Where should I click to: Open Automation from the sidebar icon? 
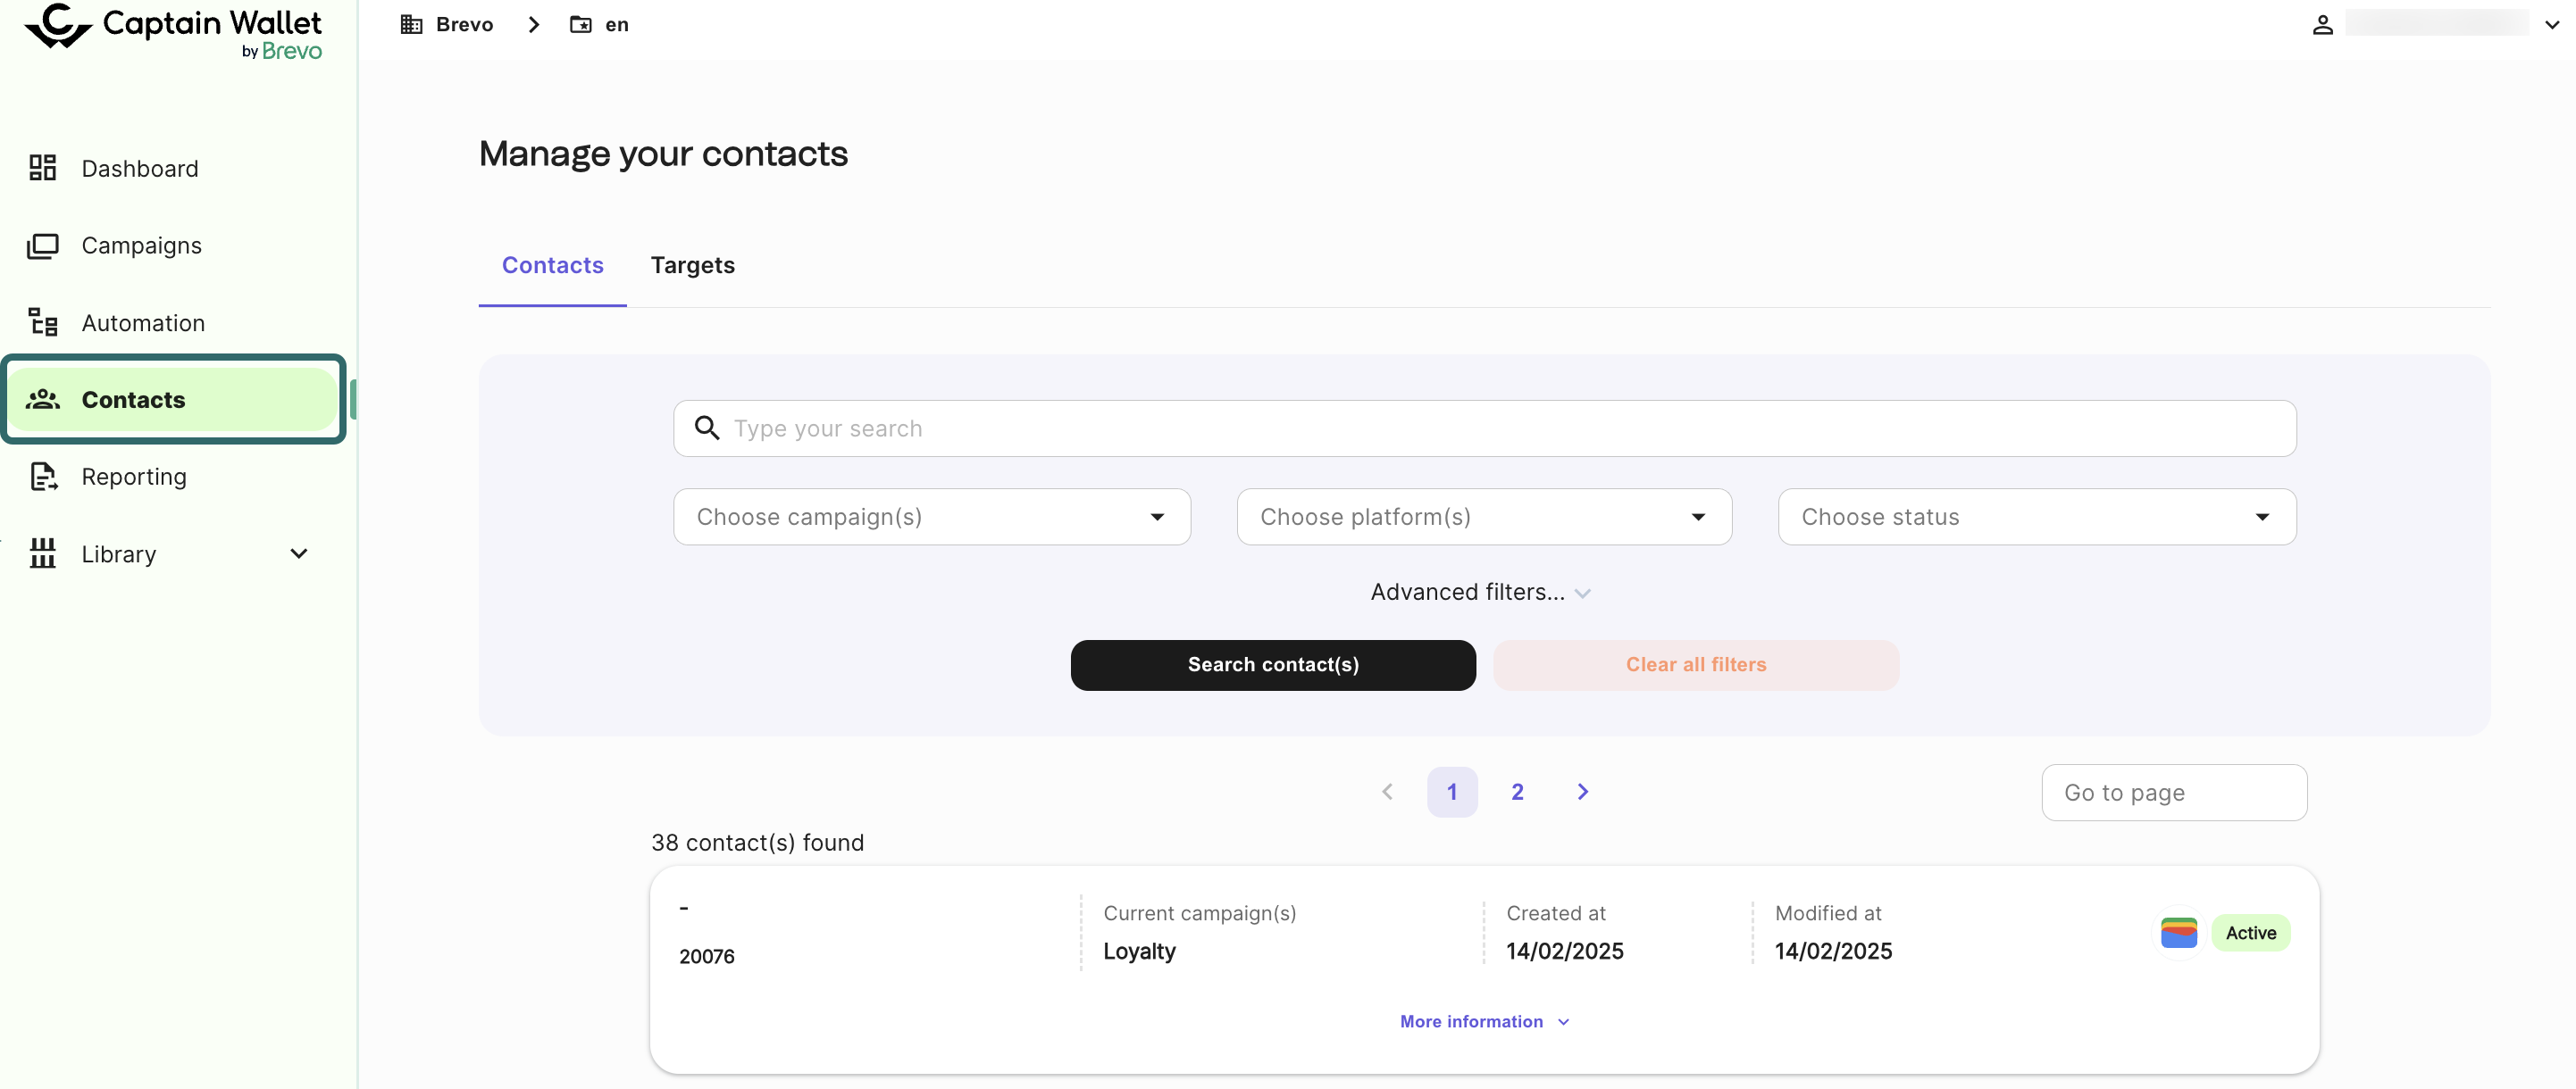(42, 323)
